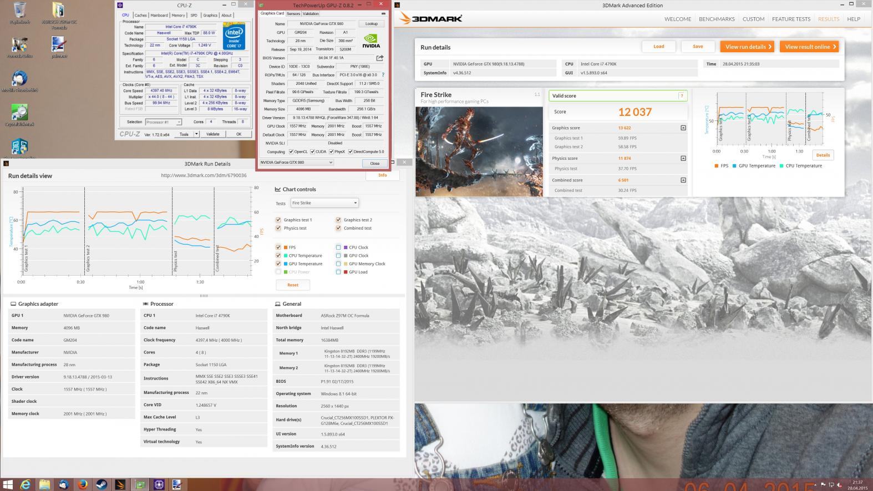Image resolution: width=873 pixels, height=491 pixels.
Task: Click the Bus Interface question mark in GPU-Z
Action: coord(383,75)
